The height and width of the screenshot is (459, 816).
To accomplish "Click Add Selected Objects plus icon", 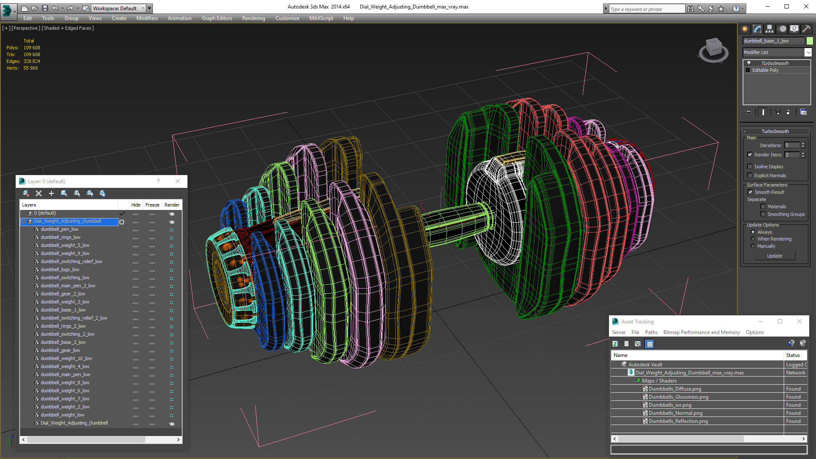I will click(51, 193).
